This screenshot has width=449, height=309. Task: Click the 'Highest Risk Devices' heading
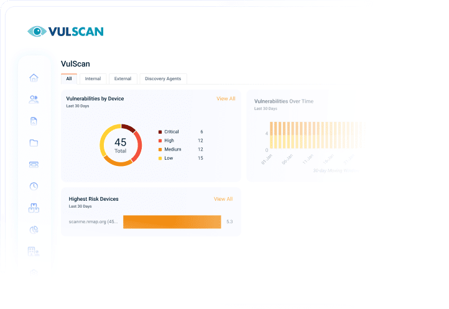[94, 199]
